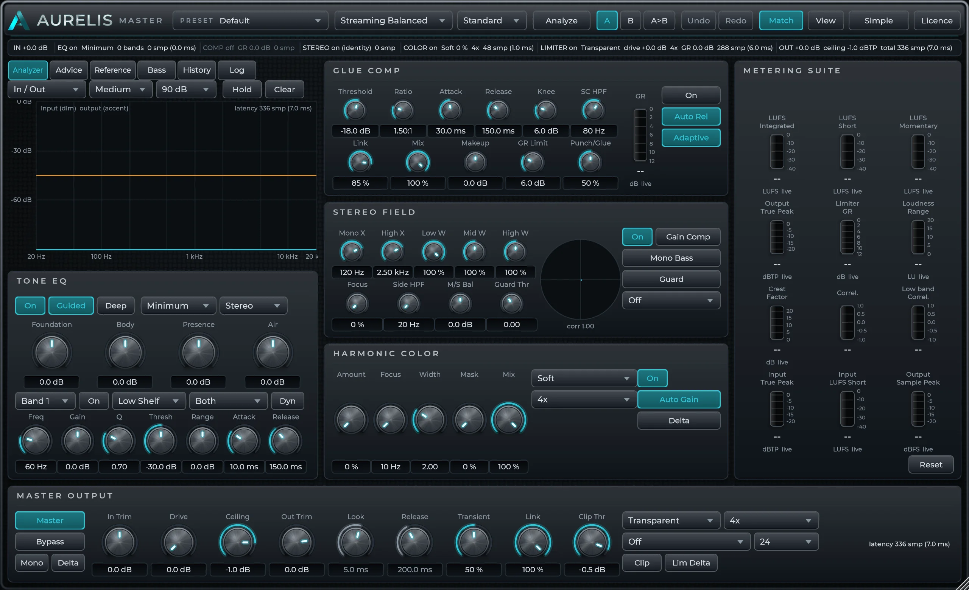Enable Gain Comp in Stereo Field
The height and width of the screenshot is (590, 969).
(688, 236)
